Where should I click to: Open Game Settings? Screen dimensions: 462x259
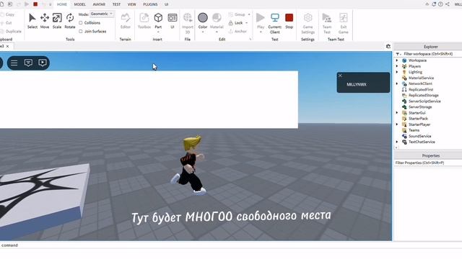[308, 23]
